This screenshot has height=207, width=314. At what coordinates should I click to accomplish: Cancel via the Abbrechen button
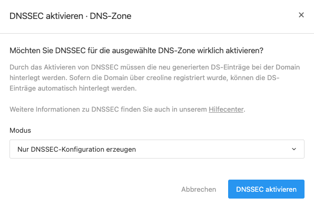pos(199,189)
